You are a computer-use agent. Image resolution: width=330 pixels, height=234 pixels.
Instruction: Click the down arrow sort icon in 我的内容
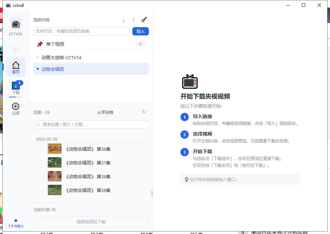pos(123,20)
